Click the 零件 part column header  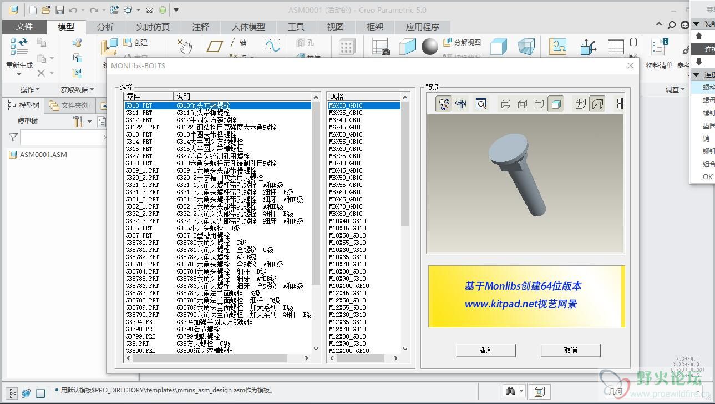(148, 97)
